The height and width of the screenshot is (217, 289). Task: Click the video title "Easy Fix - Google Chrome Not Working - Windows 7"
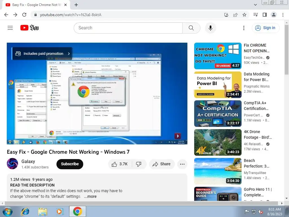(x=68, y=152)
